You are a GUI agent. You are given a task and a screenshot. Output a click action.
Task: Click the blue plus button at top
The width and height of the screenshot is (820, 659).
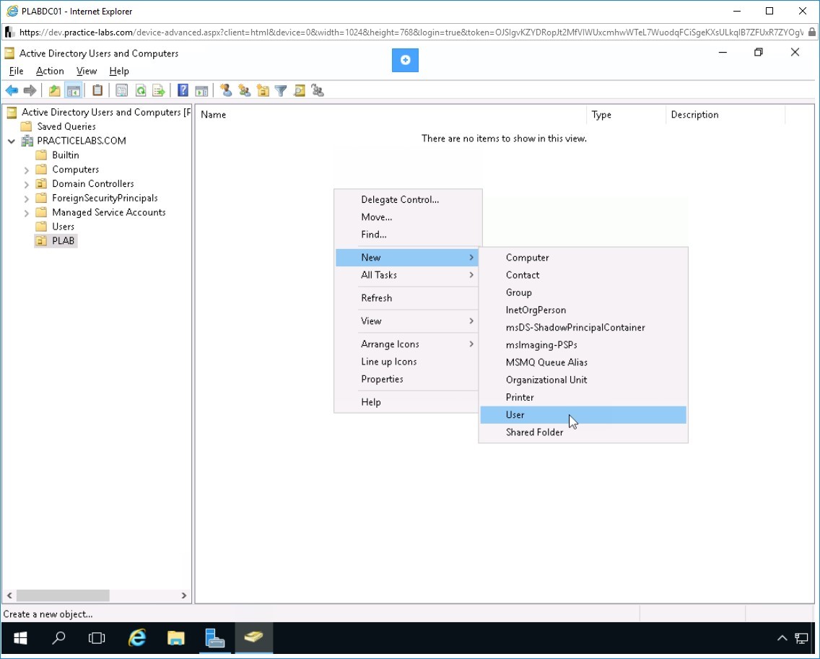[x=405, y=60]
